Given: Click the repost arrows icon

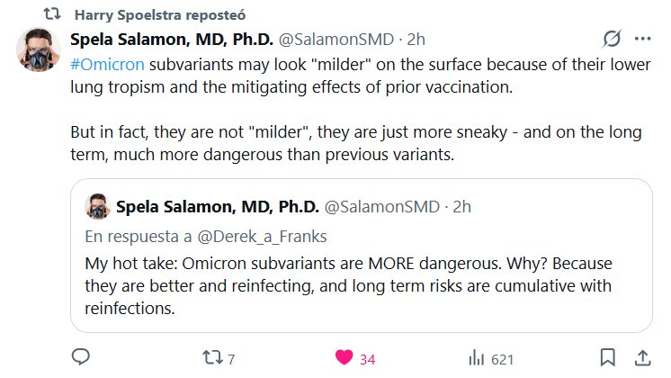Looking at the screenshot, I should click(210, 358).
